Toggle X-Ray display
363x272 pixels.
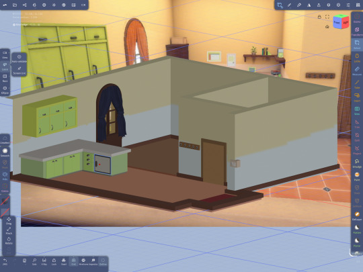pos(44,262)
